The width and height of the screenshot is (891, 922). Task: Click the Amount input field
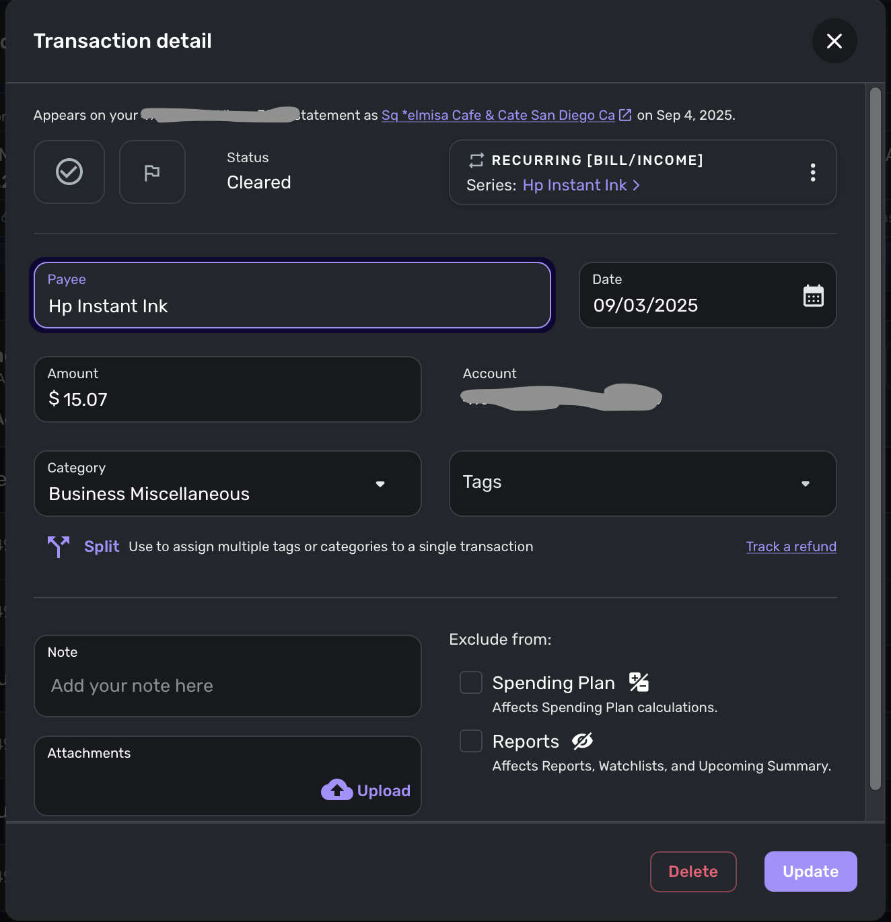coord(227,390)
